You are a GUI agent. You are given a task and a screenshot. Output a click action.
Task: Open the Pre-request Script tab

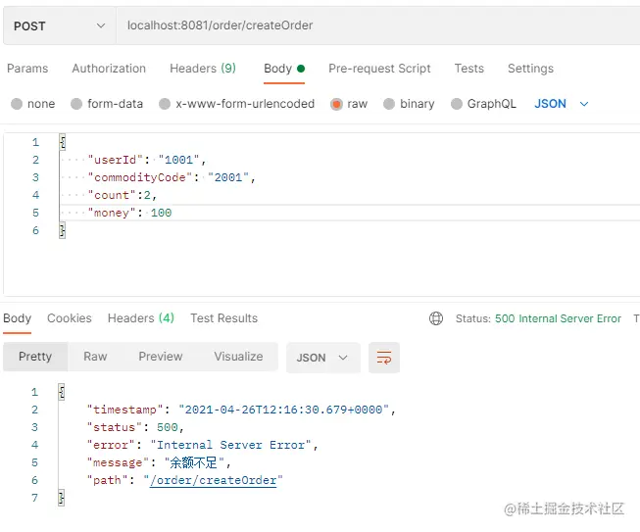379,69
